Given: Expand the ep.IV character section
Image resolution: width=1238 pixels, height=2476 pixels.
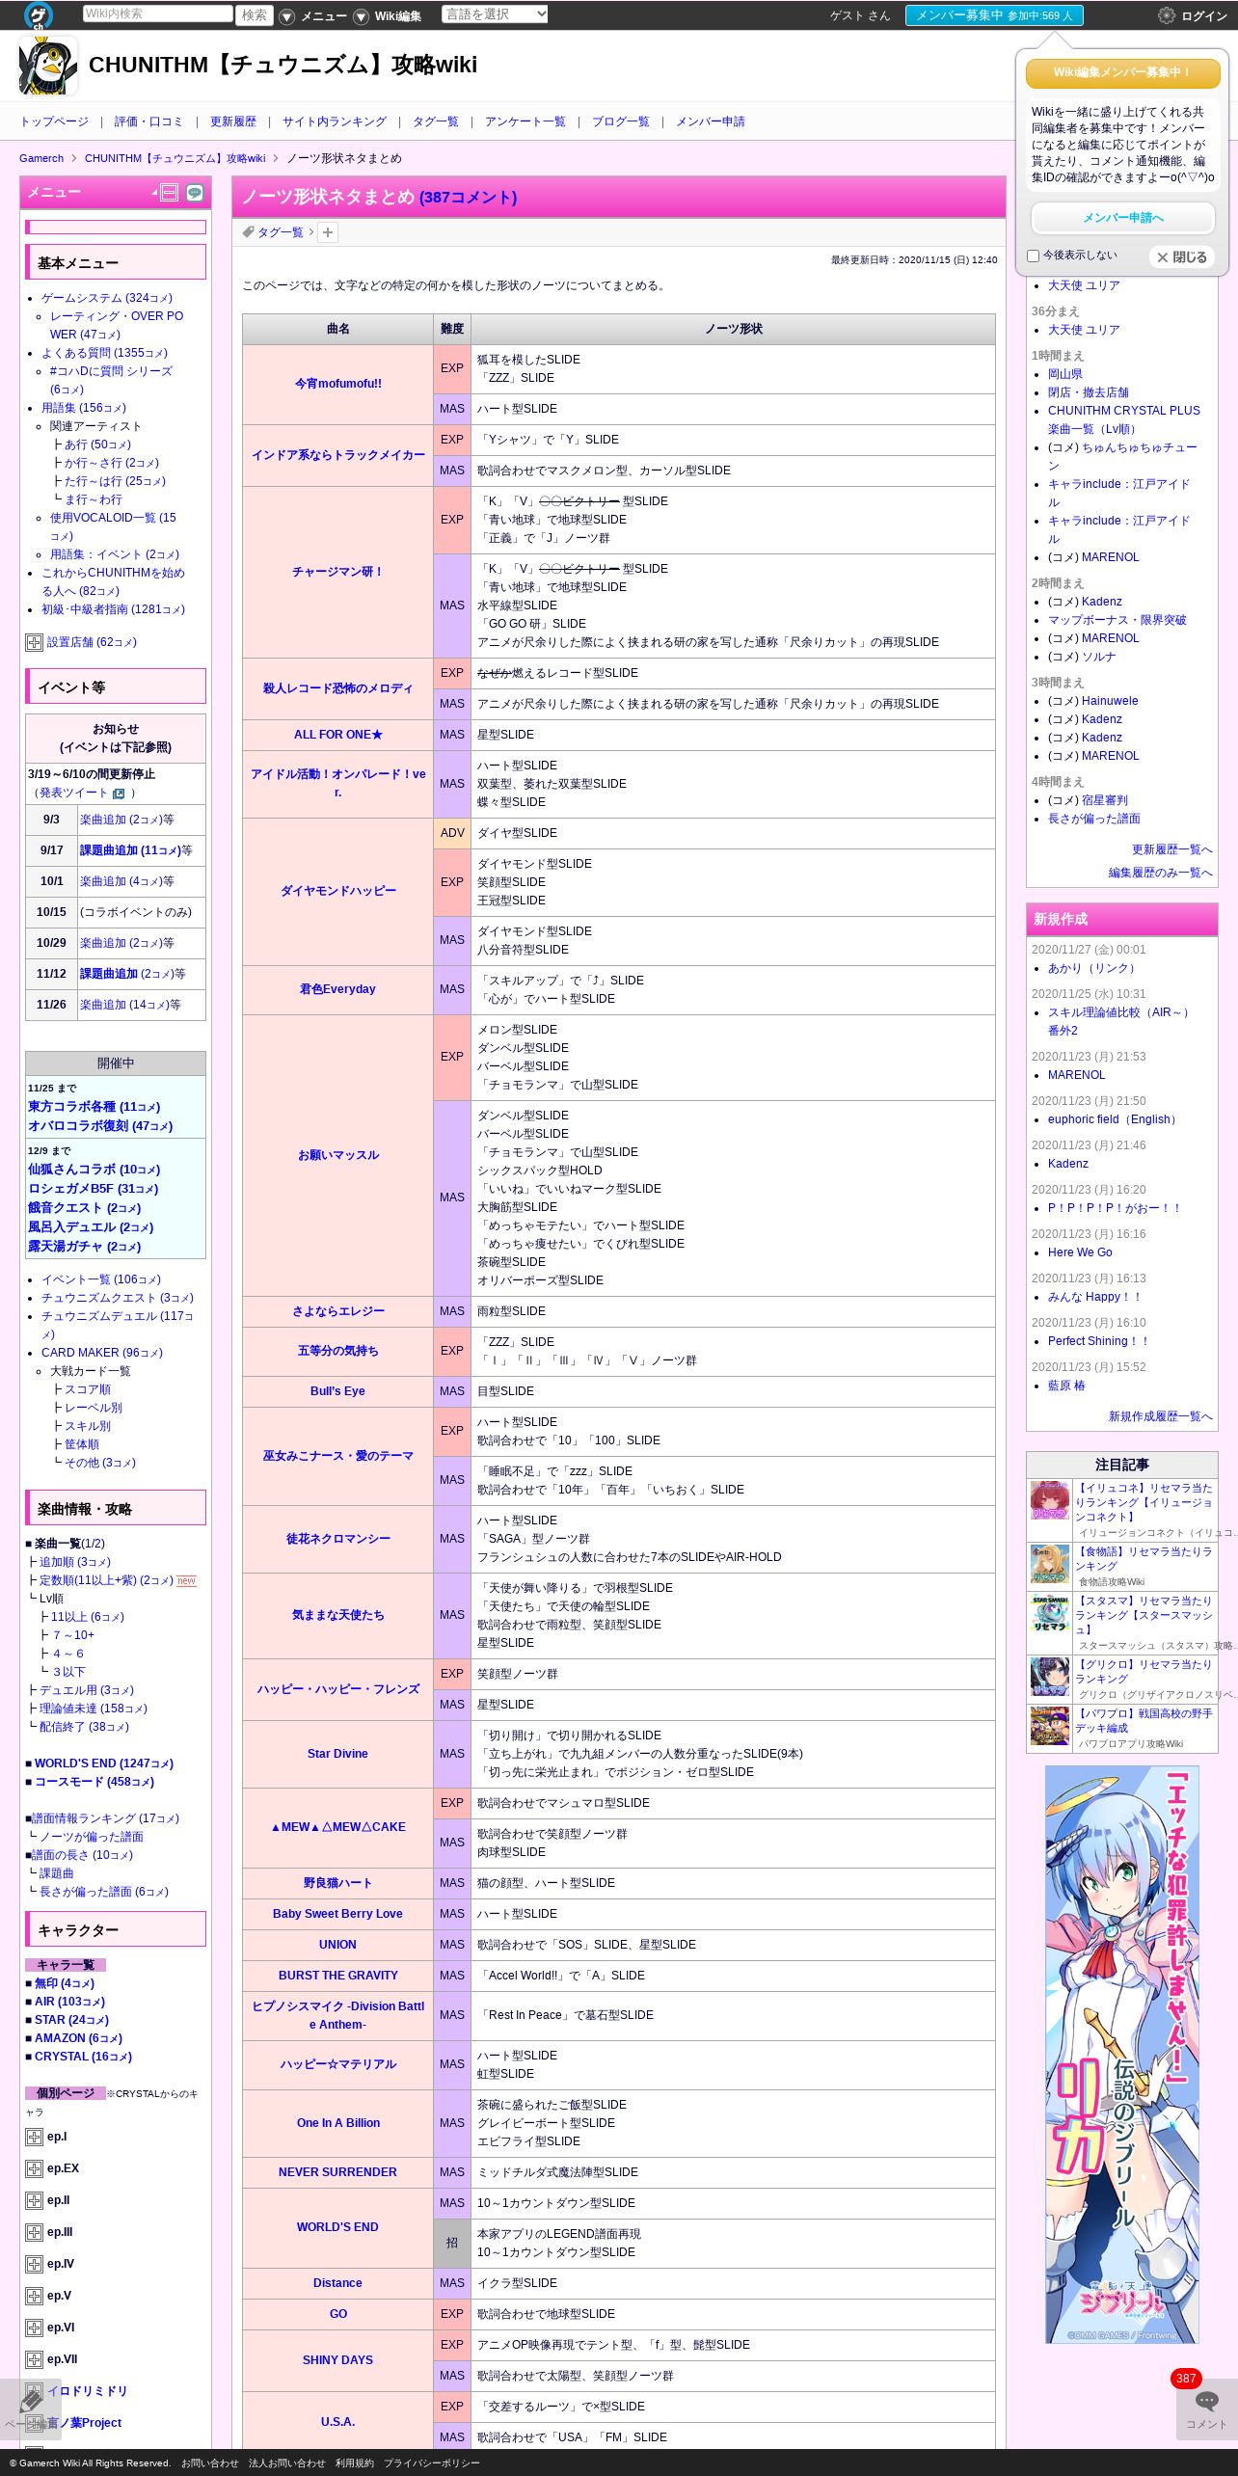Looking at the screenshot, I should tap(34, 2264).
